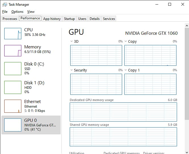Click the 6.5/11.9 GB (55%) memory value
The width and height of the screenshot is (189, 154).
[38, 52]
